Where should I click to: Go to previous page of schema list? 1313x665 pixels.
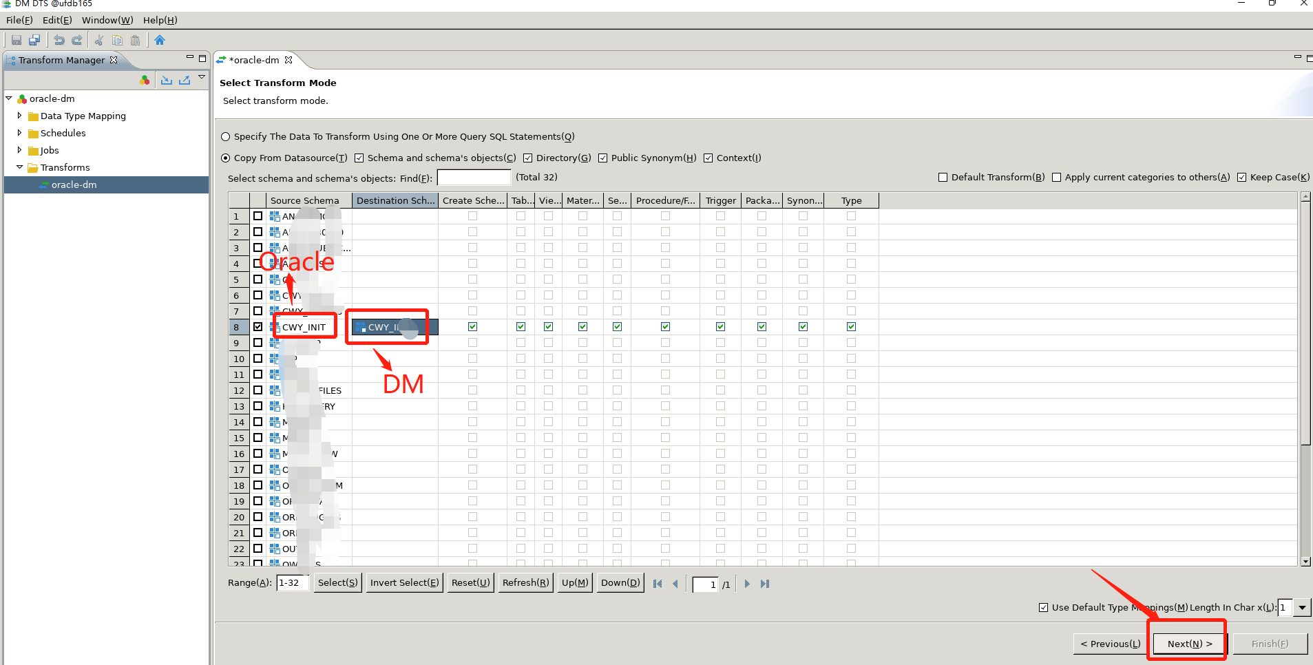tap(675, 584)
